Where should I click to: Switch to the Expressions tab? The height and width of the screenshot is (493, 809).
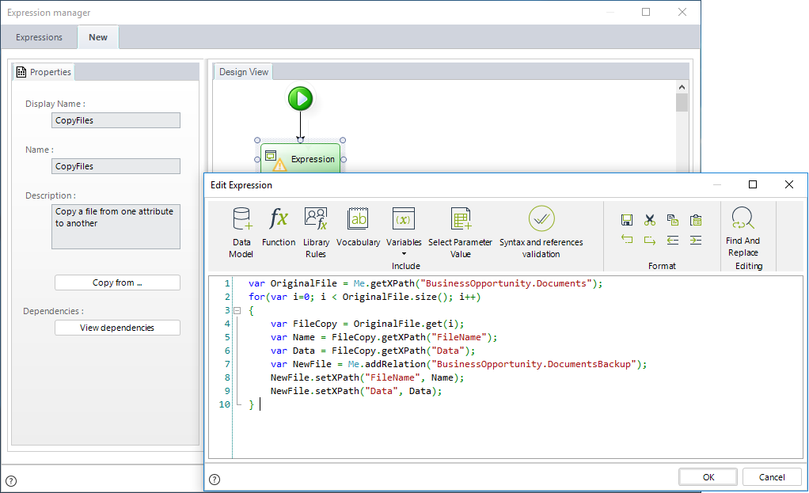[x=40, y=37]
